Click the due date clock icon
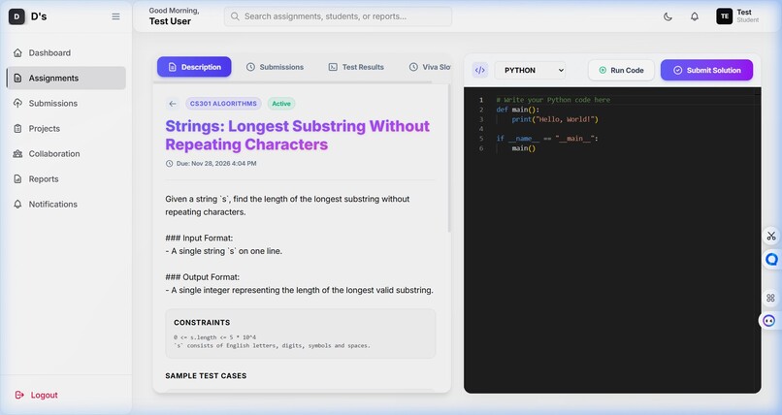Viewport: 782px width, 415px height. click(169, 164)
